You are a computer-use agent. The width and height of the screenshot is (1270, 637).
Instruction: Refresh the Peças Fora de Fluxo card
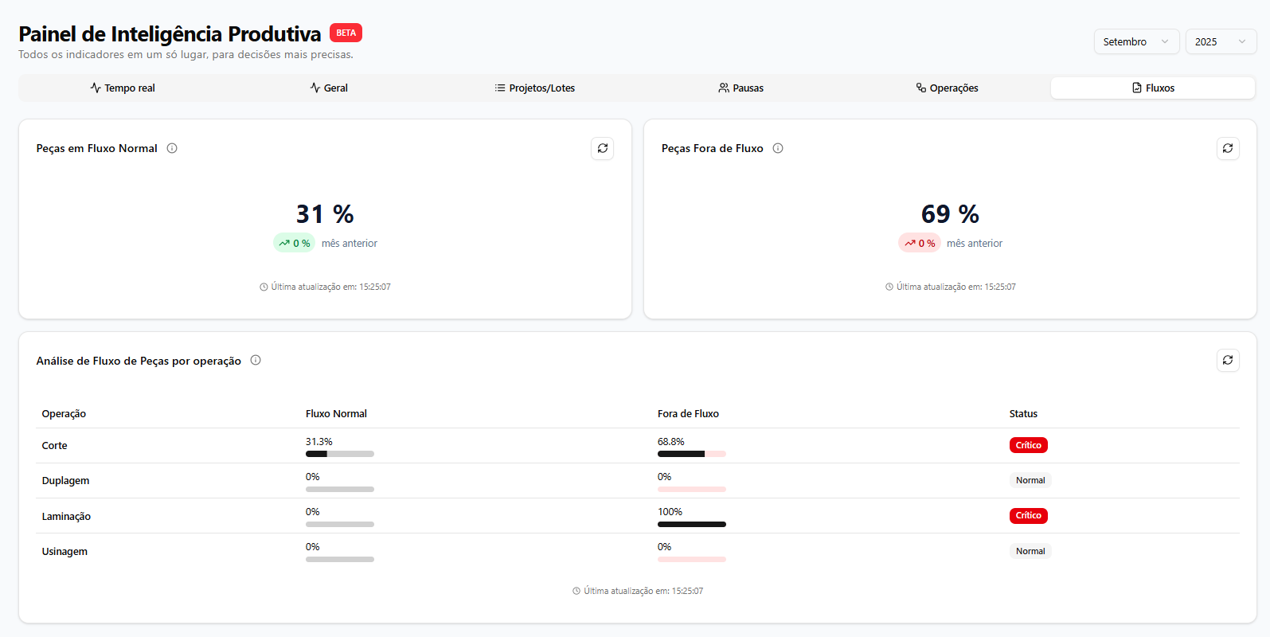click(1228, 148)
